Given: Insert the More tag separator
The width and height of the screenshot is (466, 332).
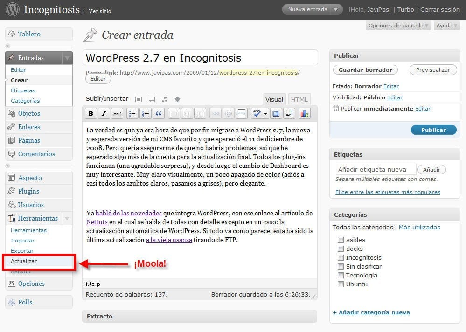Looking at the screenshot, I should (x=242, y=113).
